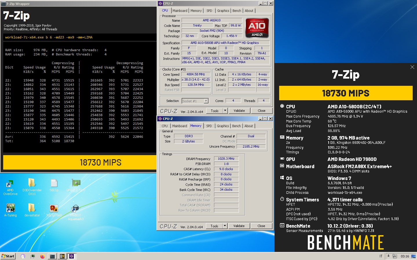Open the AMD OverDrive desktop shortcut

tap(10, 187)
